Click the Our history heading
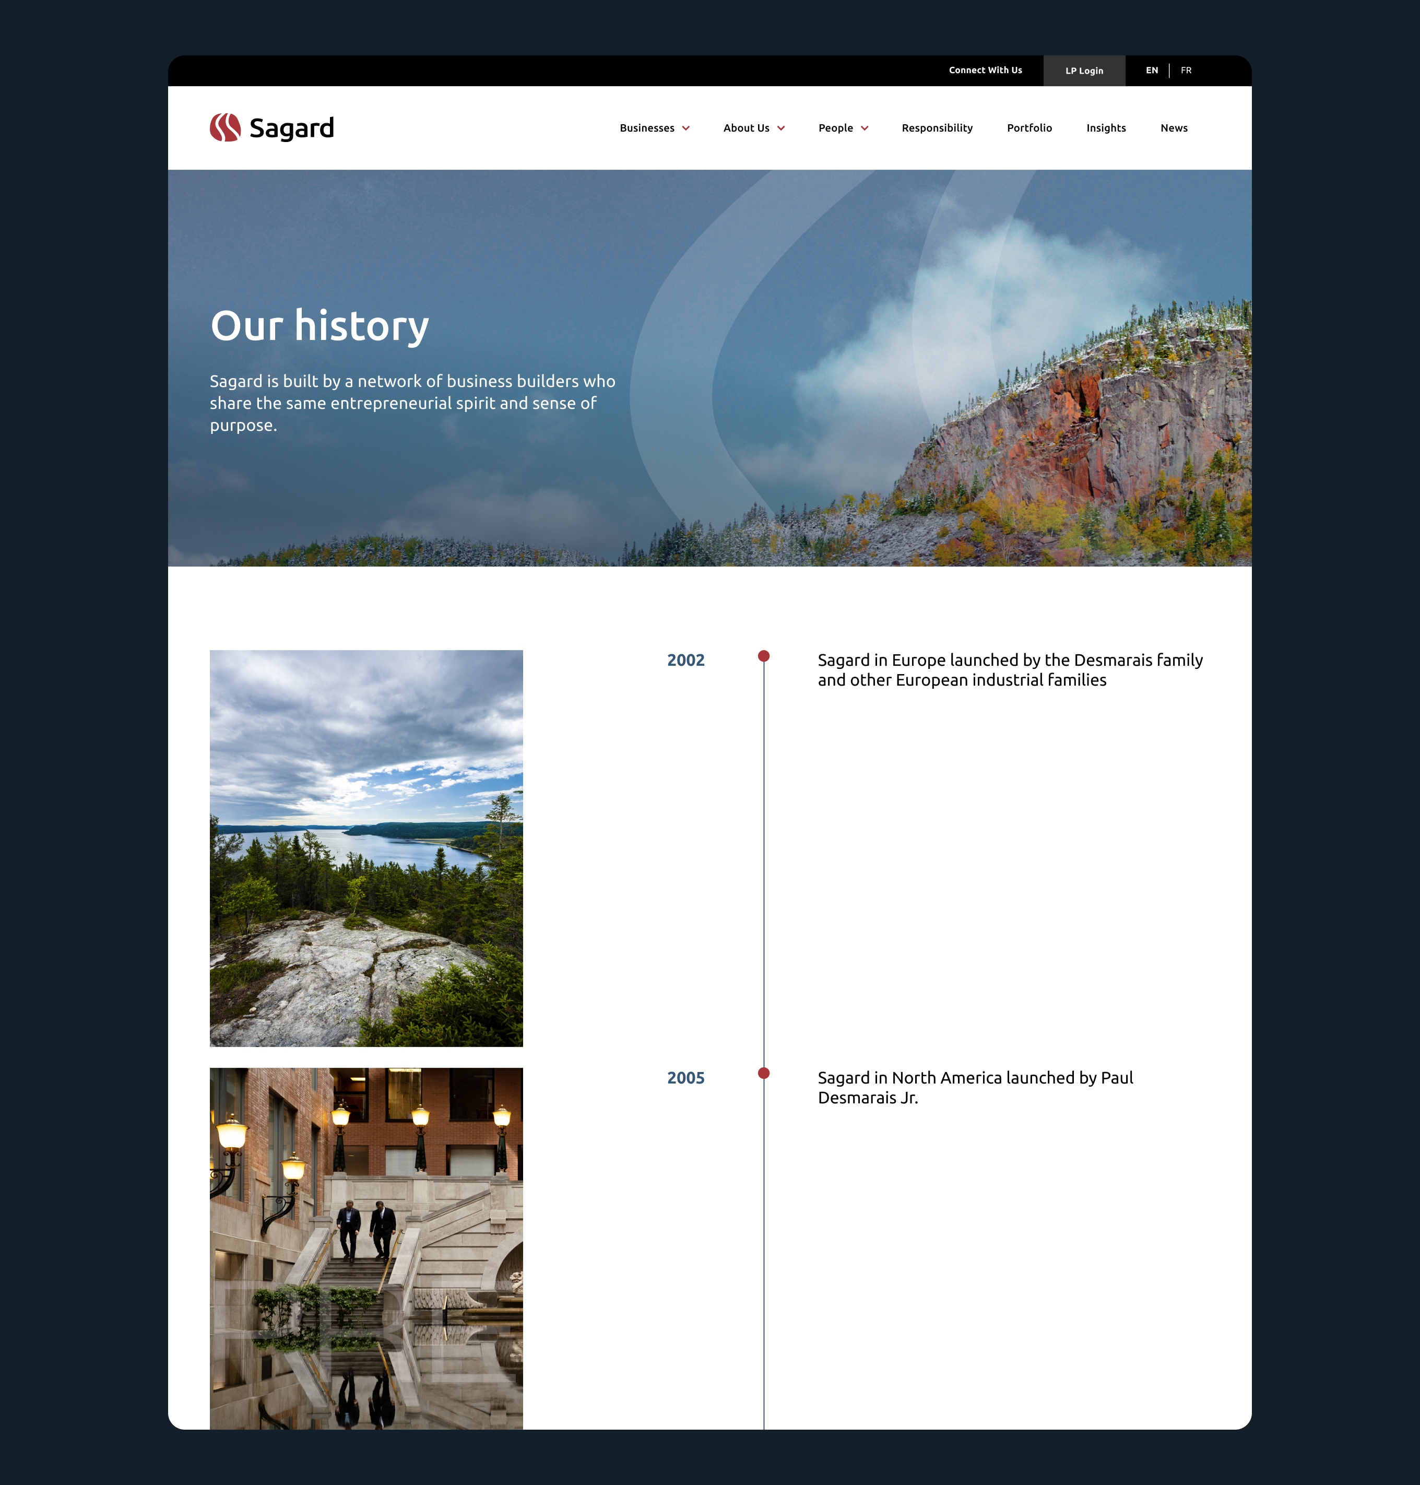Screen dimensions: 1420x1485 pyautogui.click(x=319, y=326)
